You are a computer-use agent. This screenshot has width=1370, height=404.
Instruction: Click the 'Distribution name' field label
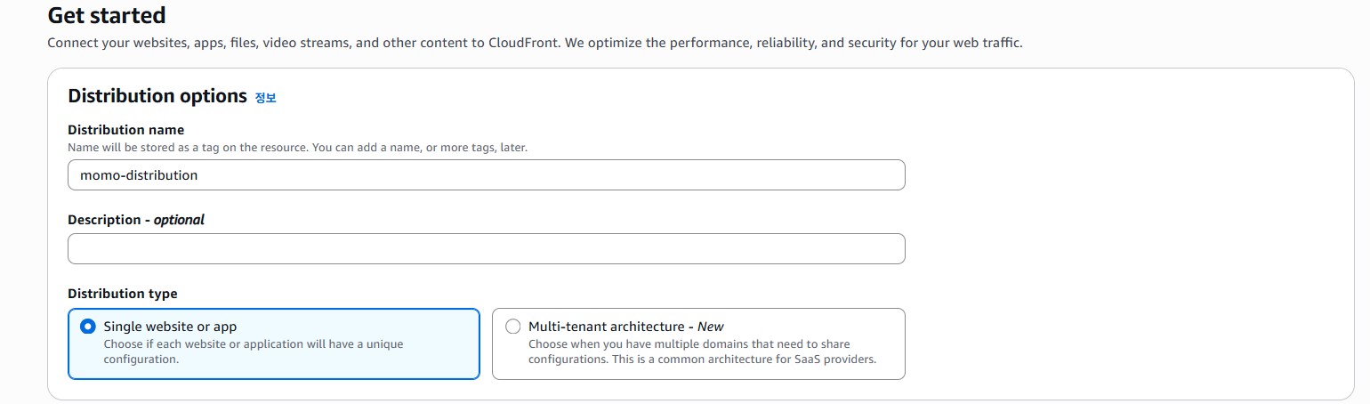[125, 130]
